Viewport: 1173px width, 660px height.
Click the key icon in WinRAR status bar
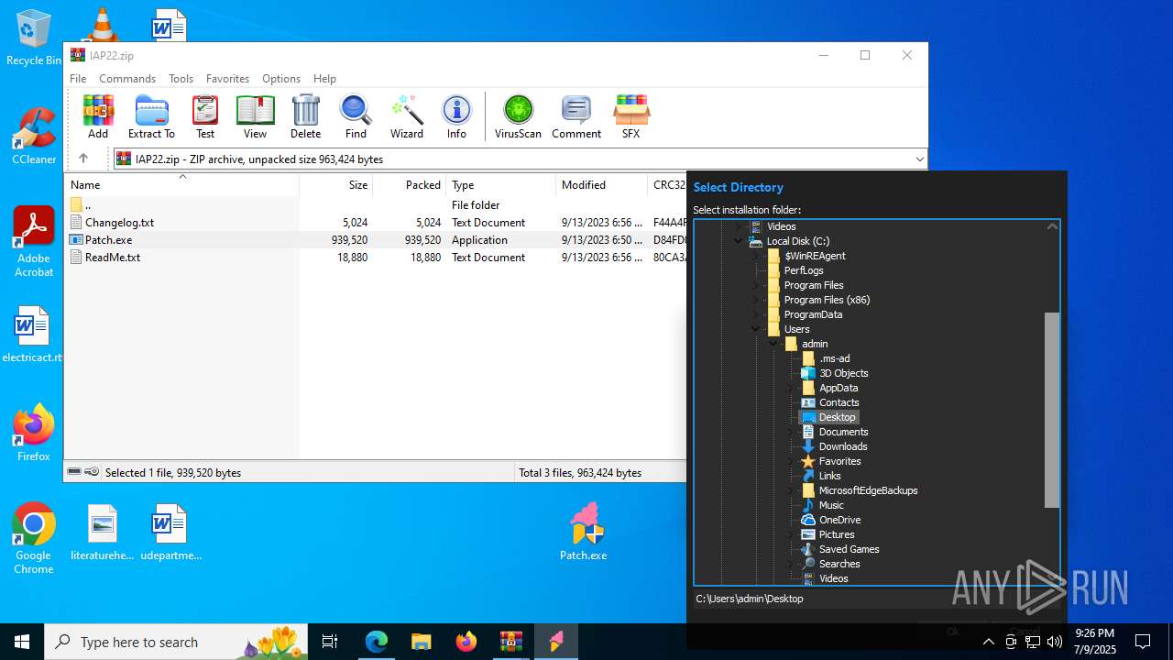click(x=92, y=472)
